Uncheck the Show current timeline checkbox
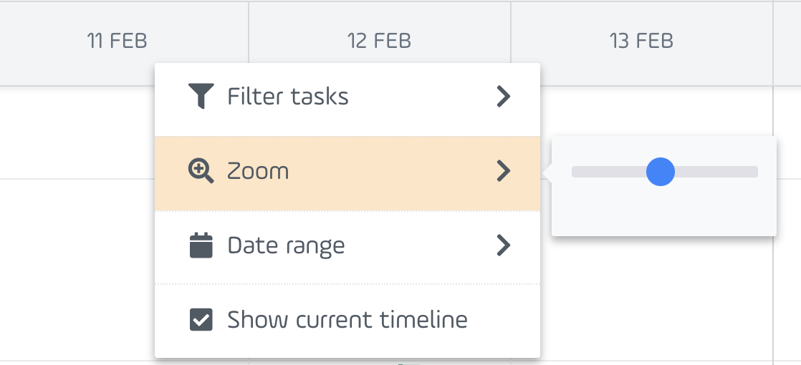Viewport: 801px width, 365px height. click(201, 320)
